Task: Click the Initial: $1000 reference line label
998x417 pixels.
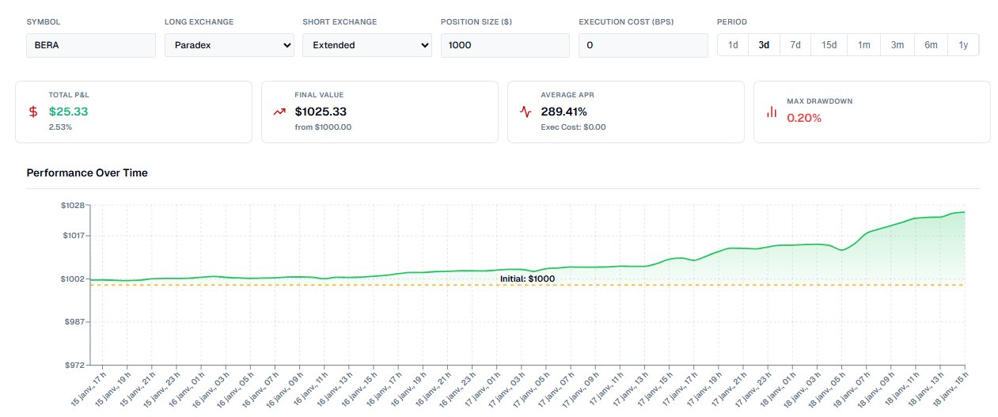Action: click(527, 279)
